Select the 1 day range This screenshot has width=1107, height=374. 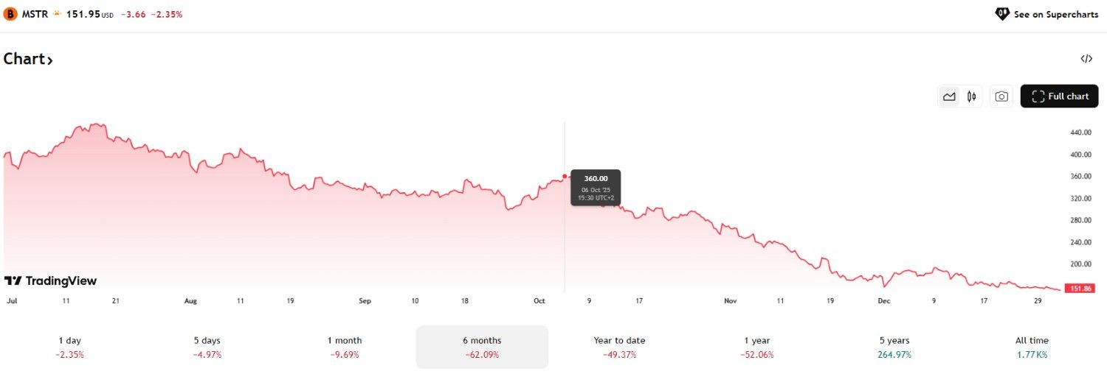[x=70, y=347]
